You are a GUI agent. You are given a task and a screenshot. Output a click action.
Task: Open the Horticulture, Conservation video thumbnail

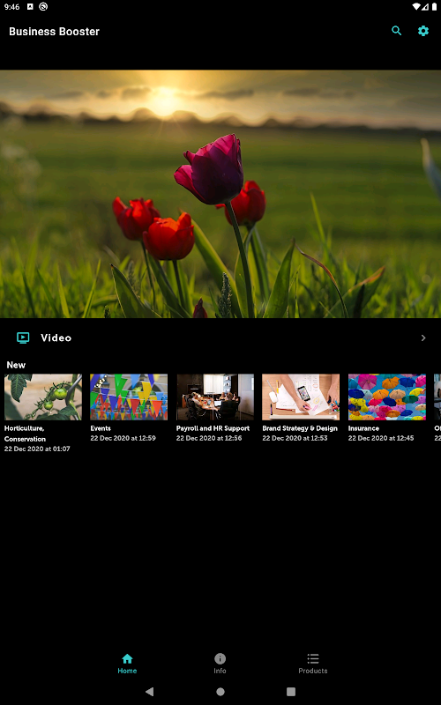(43, 397)
